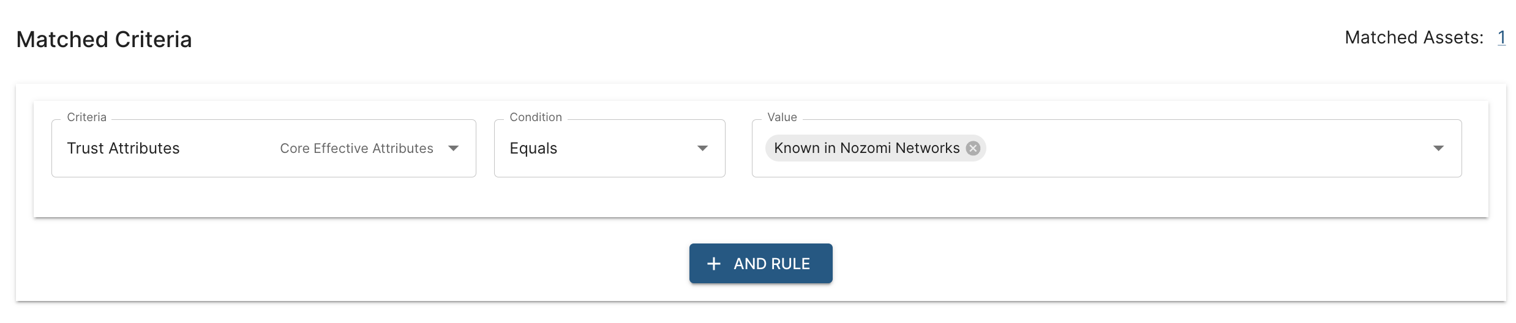Click the plus icon on AND RULE

[713, 264]
